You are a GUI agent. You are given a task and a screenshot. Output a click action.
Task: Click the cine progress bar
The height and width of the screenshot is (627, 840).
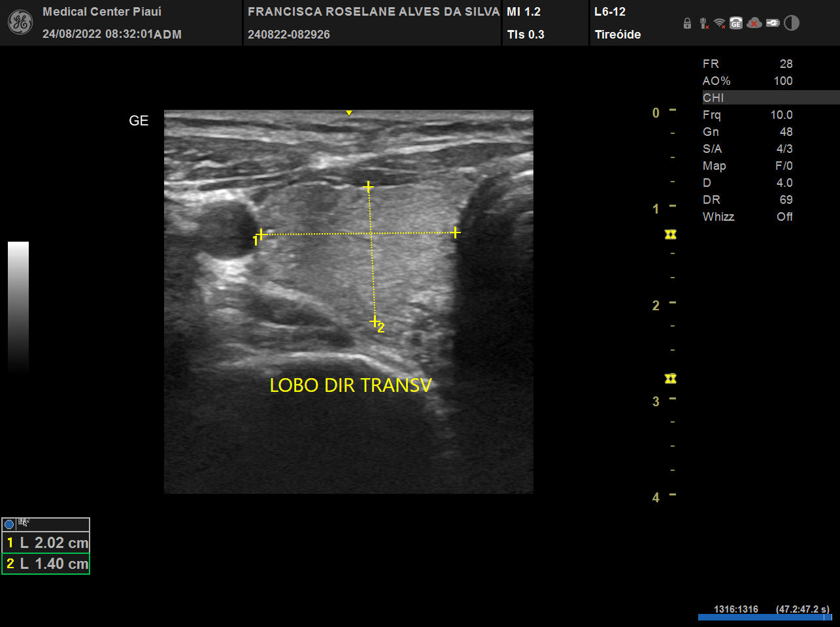coord(764,617)
